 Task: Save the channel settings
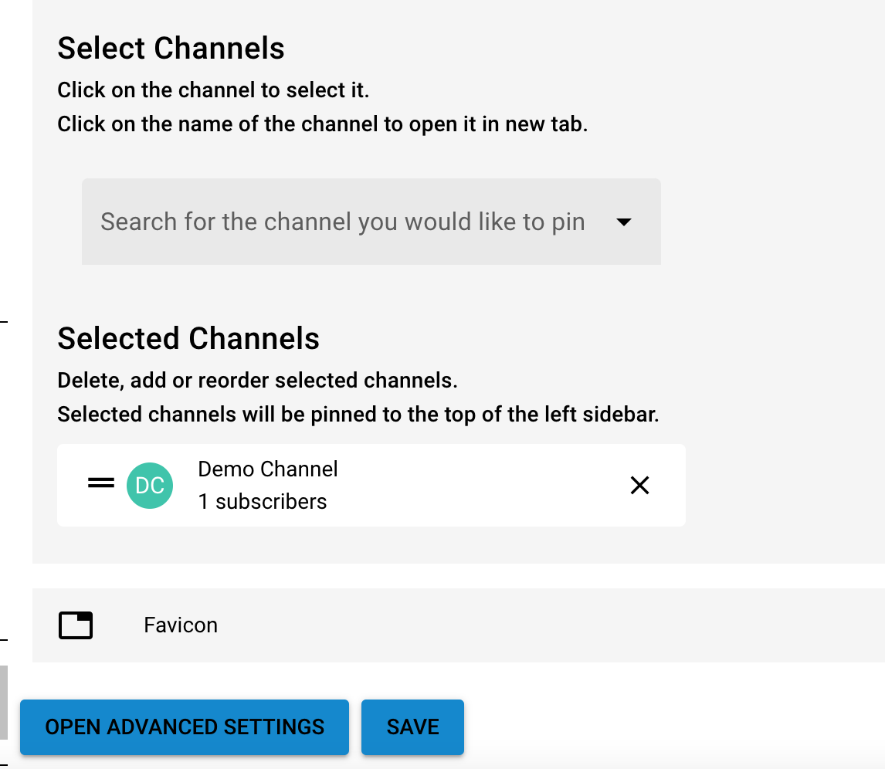pyautogui.click(x=412, y=727)
